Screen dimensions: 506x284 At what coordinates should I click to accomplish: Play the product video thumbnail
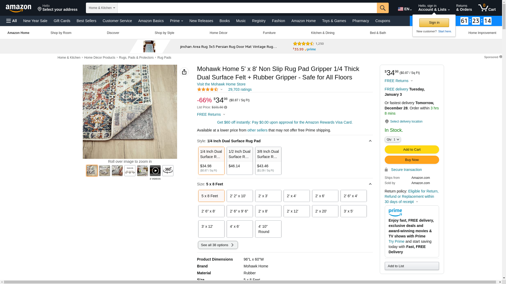[155, 171]
